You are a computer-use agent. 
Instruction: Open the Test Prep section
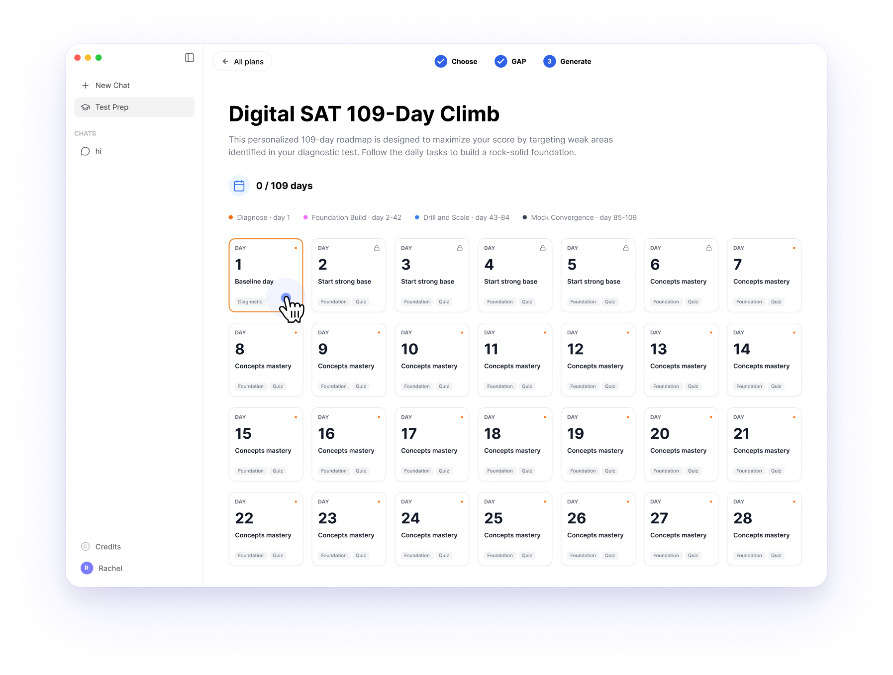click(134, 107)
